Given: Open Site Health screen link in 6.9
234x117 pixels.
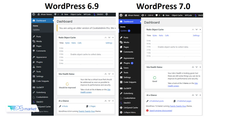Looking at the screenshot, I should (96, 91).
